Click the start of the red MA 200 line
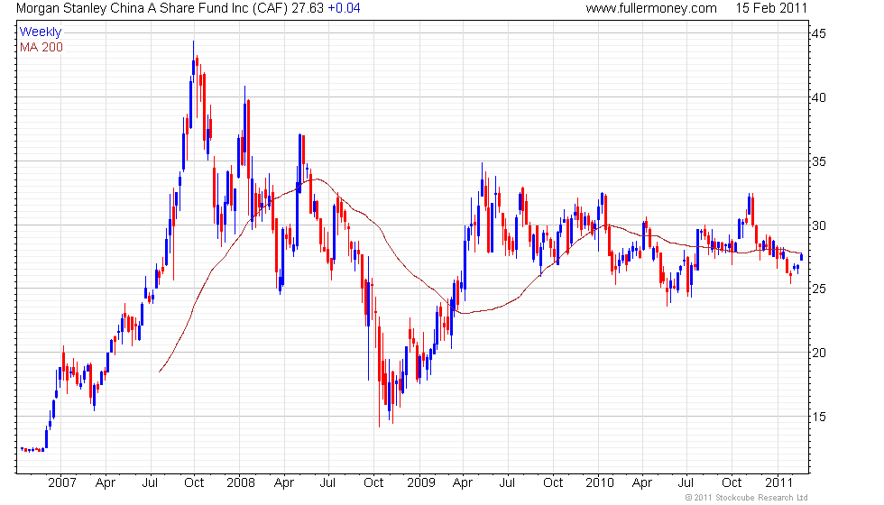 pos(161,372)
